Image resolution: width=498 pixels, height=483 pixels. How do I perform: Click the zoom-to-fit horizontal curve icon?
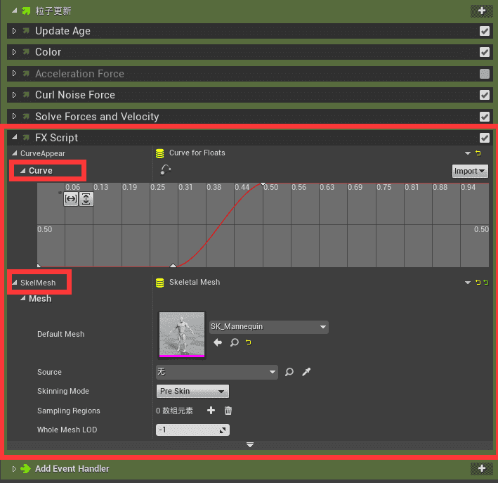[x=71, y=199]
